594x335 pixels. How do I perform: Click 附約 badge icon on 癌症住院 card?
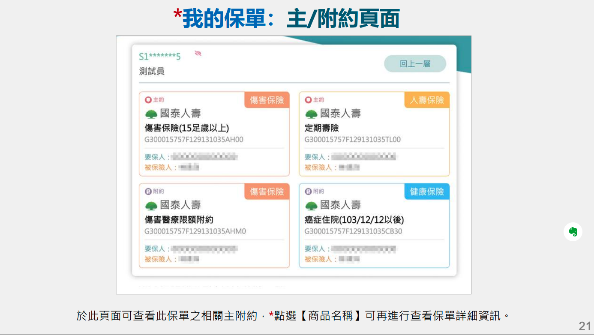point(308,191)
